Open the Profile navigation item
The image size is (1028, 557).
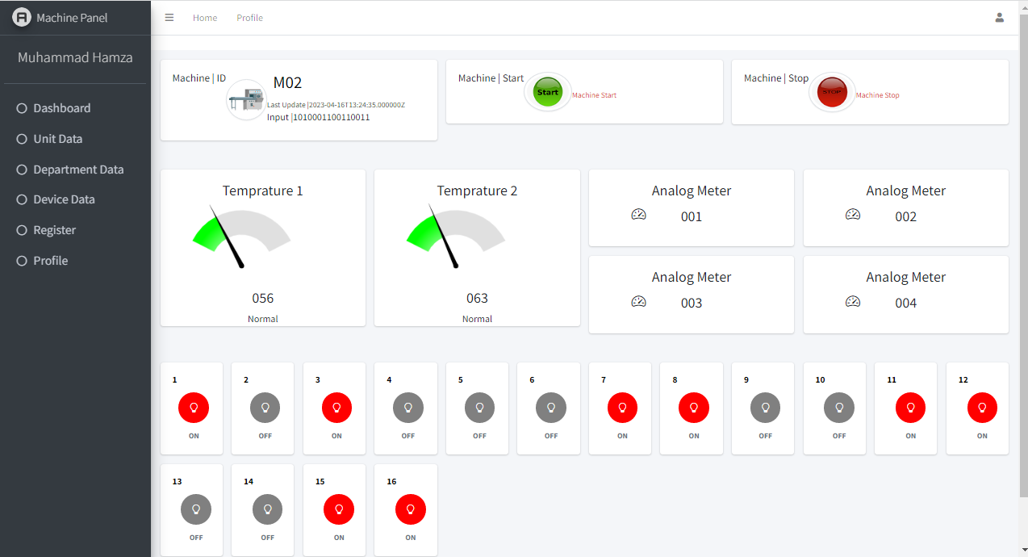pyautogui.click(x=249, y=17)
